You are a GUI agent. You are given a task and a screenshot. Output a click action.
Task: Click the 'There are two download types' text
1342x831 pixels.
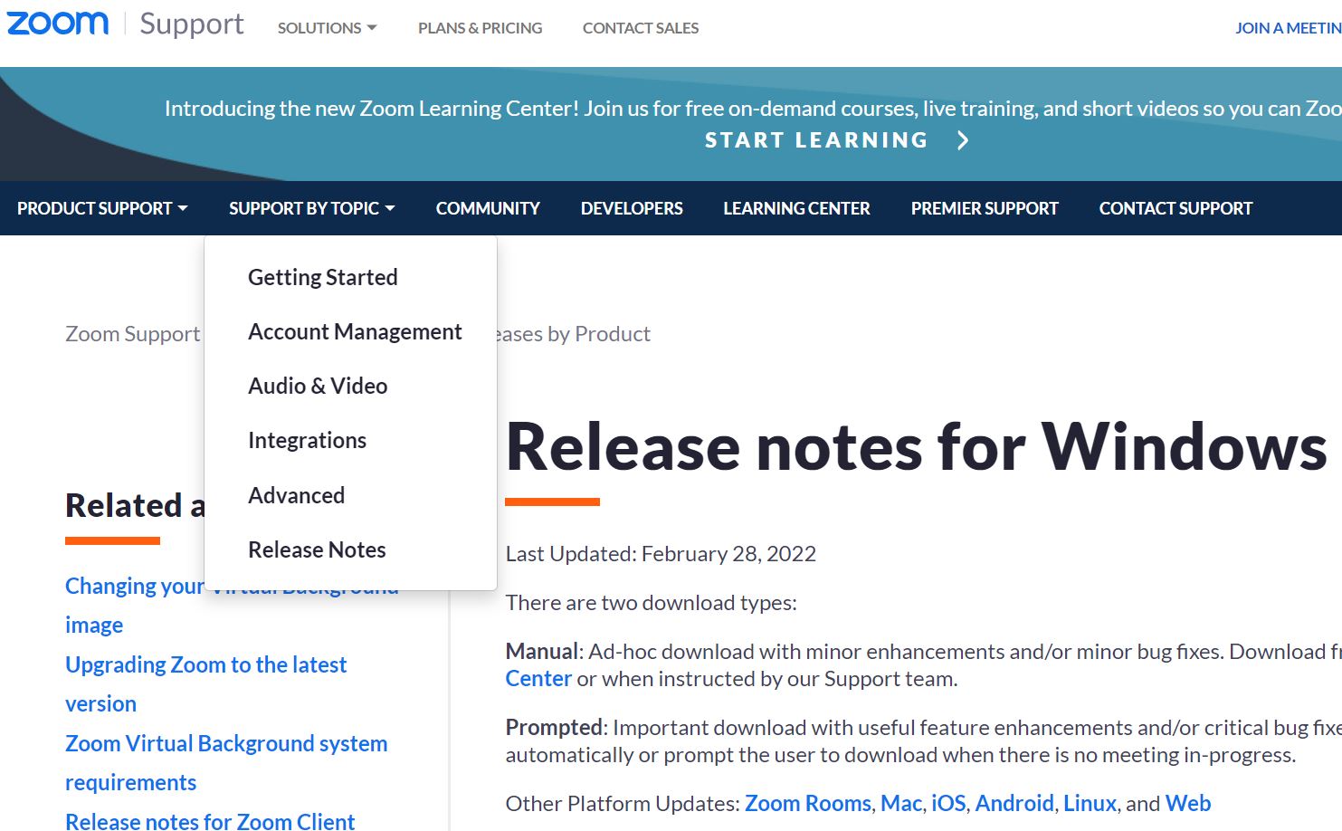[652, 603]
